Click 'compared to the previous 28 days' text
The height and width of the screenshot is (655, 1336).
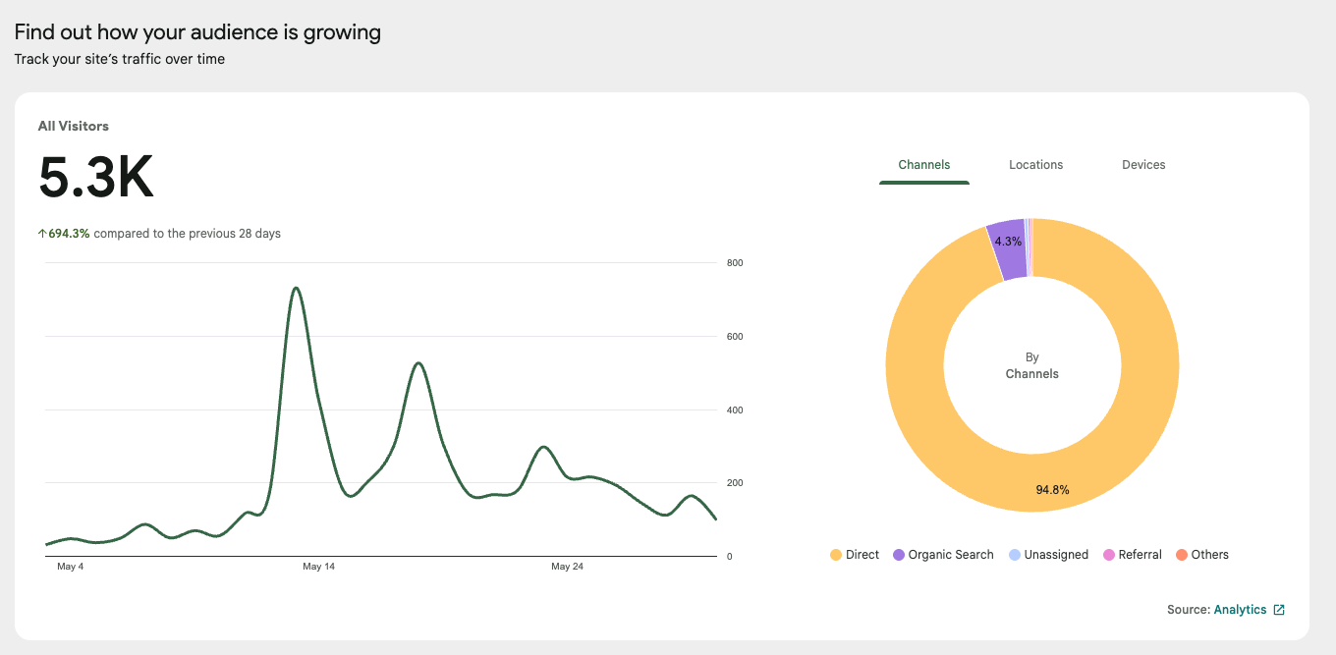point(188,234)
